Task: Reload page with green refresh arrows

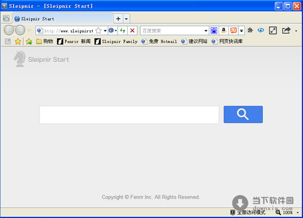Action: tap(123, 30)
